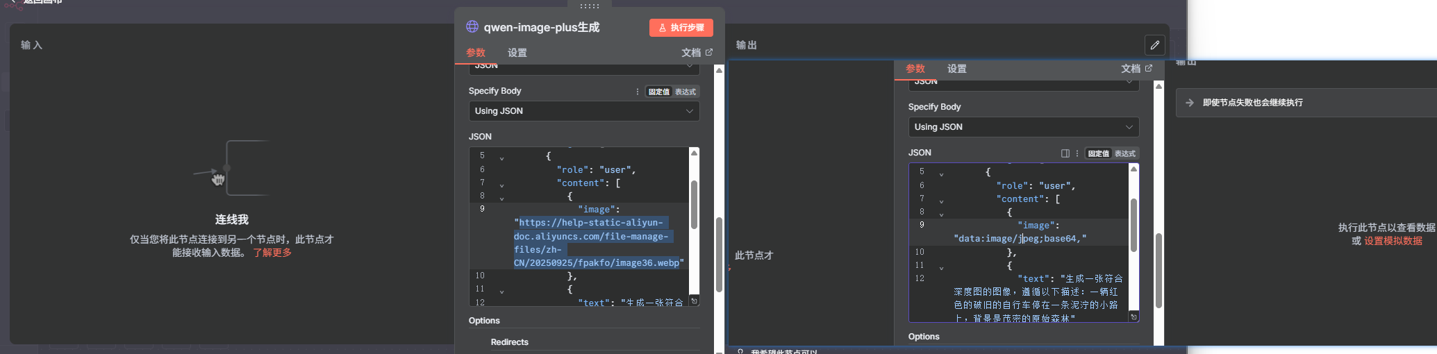The height and width of the screenshot is (354, 1437).
Task: Select 参数 tab in right panel
Action: click(x=915, y=69)
